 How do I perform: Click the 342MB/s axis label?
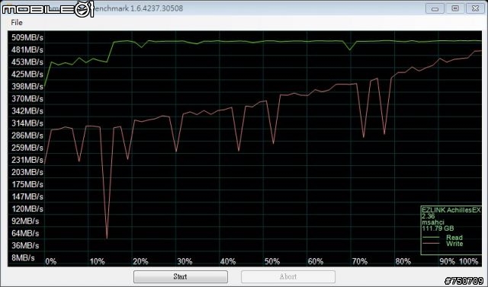27,111
